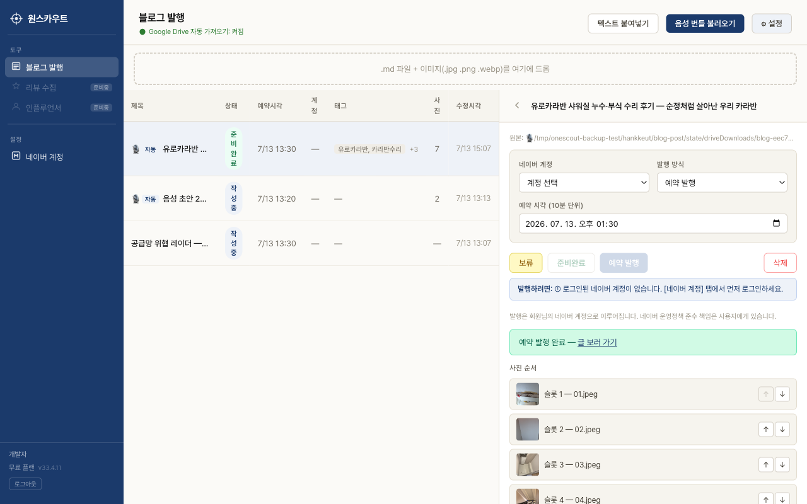Viewport: 807px width, 504px height.
Task: Select the 음성 초안 2 post row
Action: click(311, 198)
